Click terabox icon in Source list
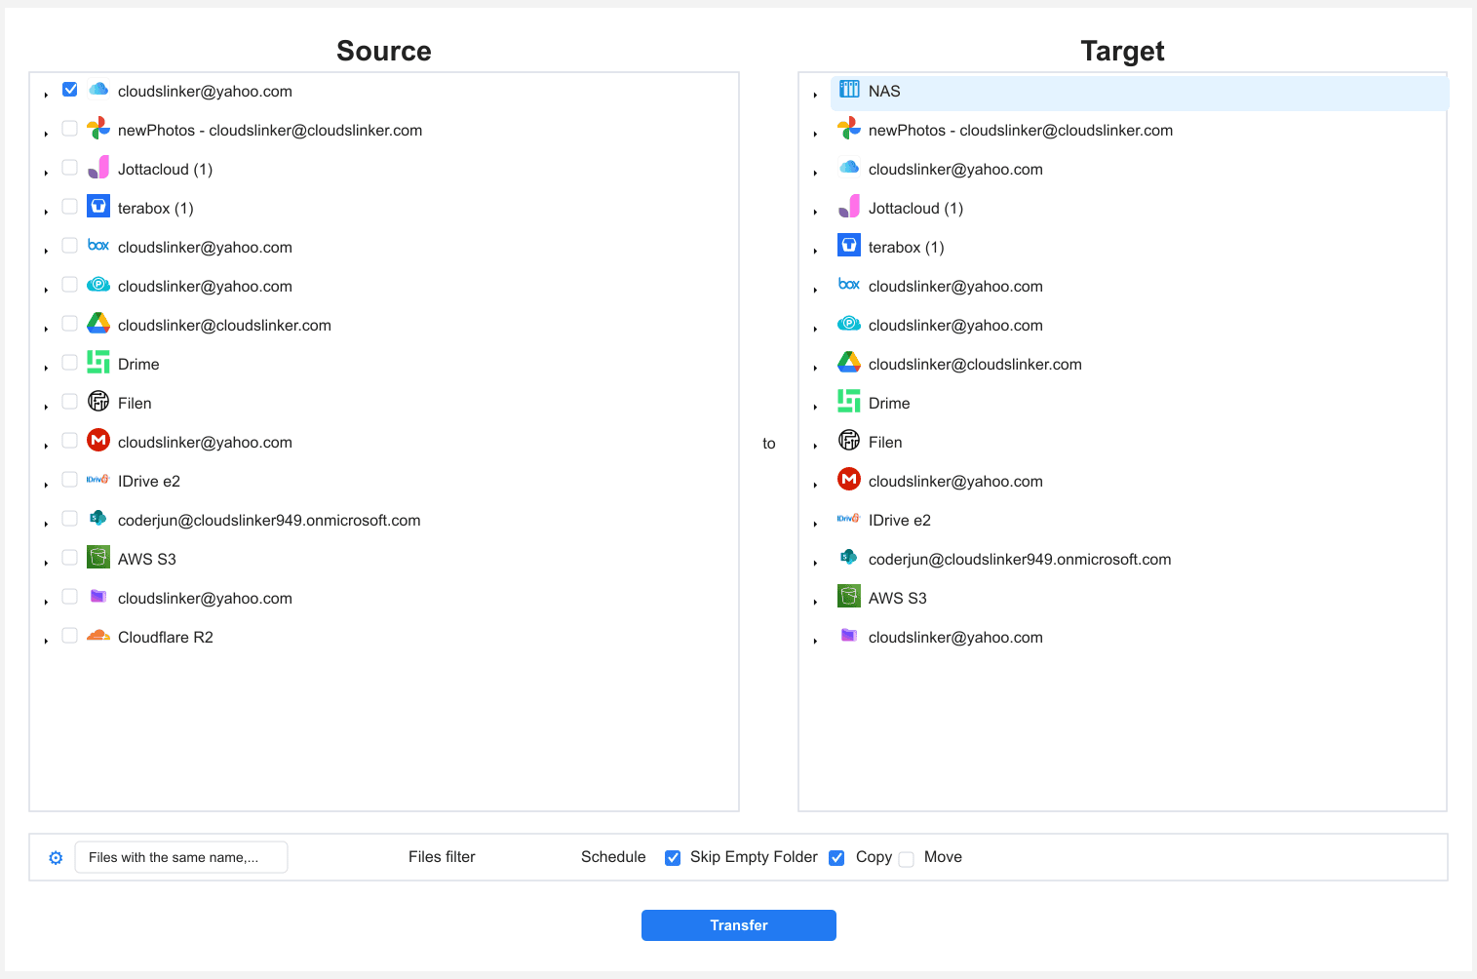The height and width of the screenshot is (979, 1477). click(98, 206)
